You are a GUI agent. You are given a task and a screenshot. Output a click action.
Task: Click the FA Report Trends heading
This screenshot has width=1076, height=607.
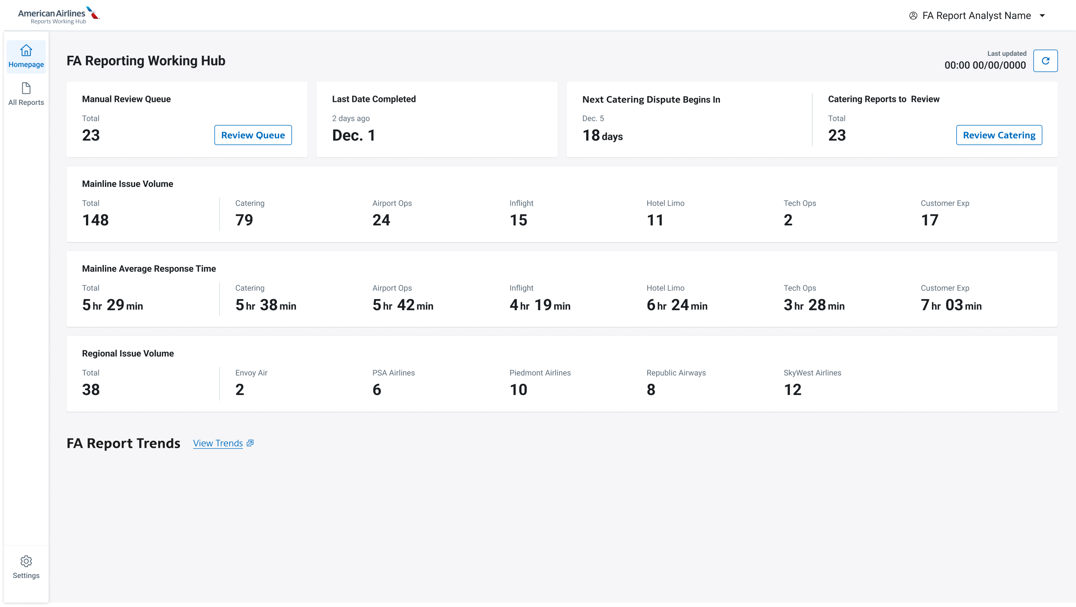point(123,443)
